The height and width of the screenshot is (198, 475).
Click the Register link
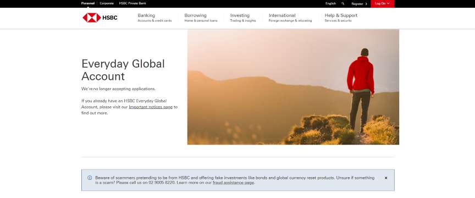(x=360, y=4)
